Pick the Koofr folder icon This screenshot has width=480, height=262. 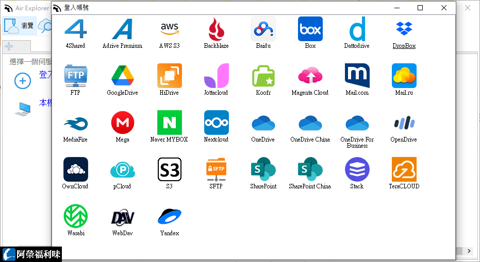[x=263, y=76]
